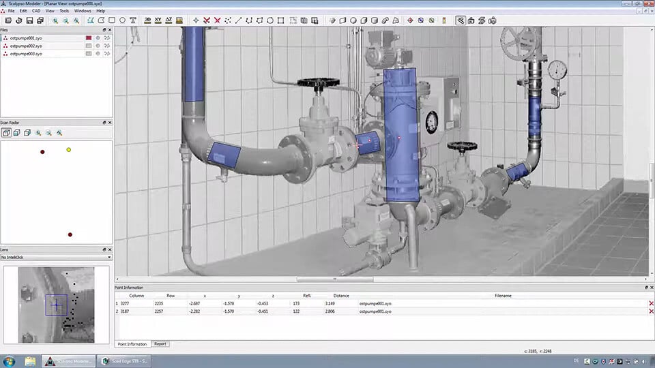The image size is (655, 368).
Task: Click the yellow scan position dot in radar
Action: coord(69,150)
